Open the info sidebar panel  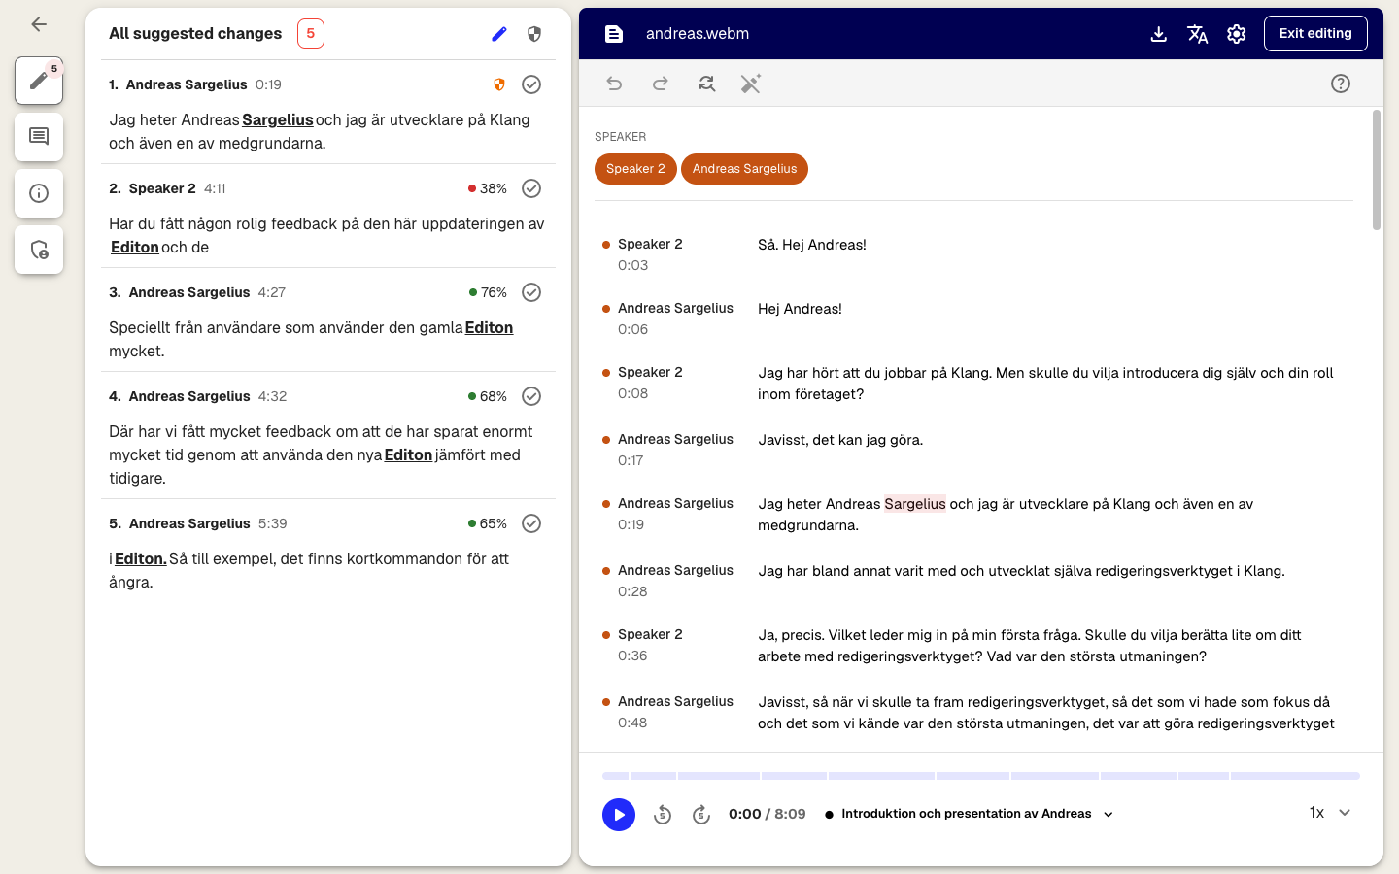click(x=39, y=193)
